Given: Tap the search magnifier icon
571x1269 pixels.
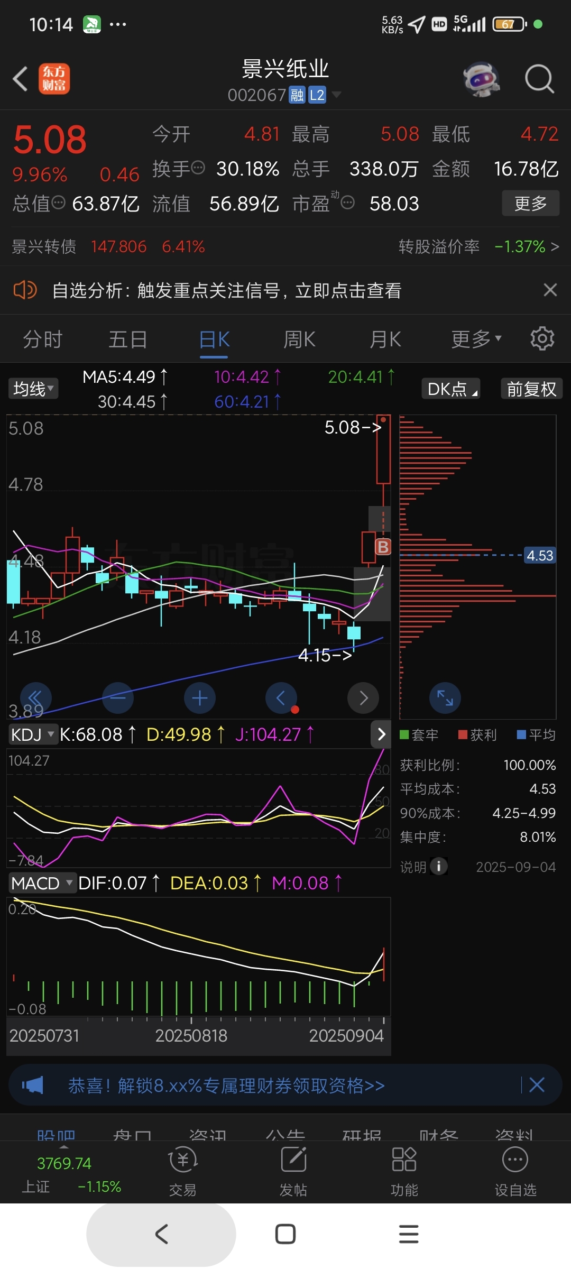Looking at the screenshot, I should point(539,79).
